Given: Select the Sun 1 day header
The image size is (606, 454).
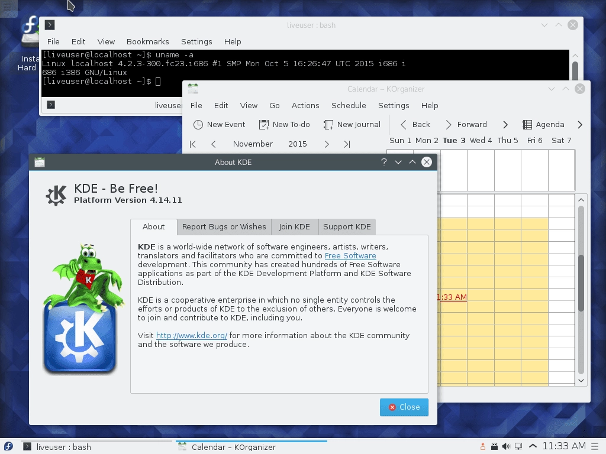Looking at the screenshot, I should [x=400, y=140].
